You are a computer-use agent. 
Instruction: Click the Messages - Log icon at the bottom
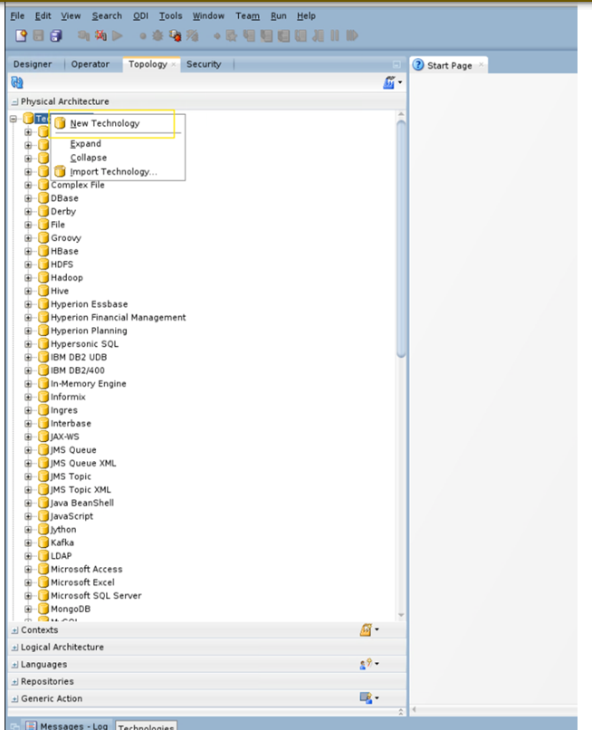pos(31,725)
